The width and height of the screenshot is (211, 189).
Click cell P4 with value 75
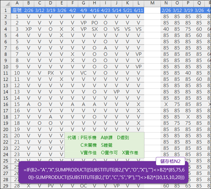pos(188,29)
